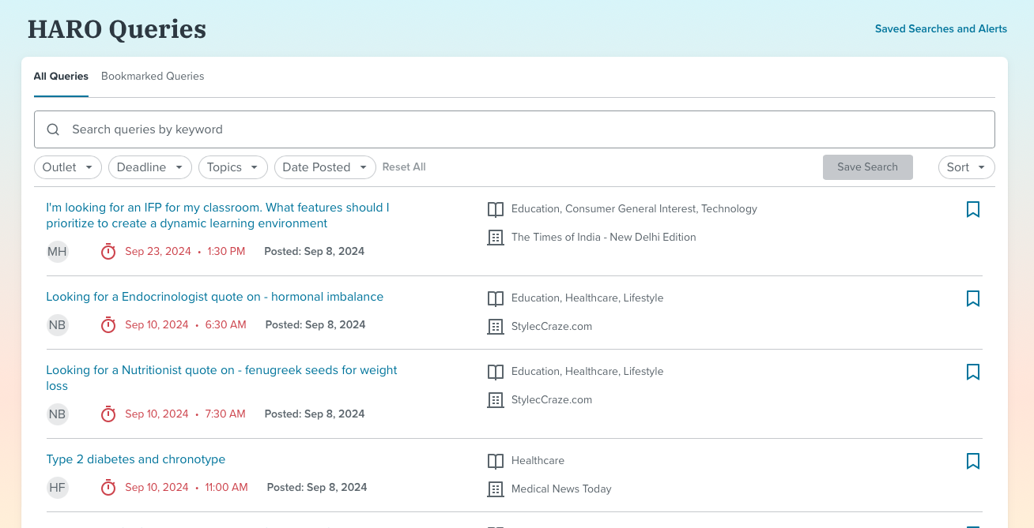The height and width of the screenshot is (528, 1034).
Task: Open the Nutritionist fenugreek seeds query
Action: tap(221, 378)
